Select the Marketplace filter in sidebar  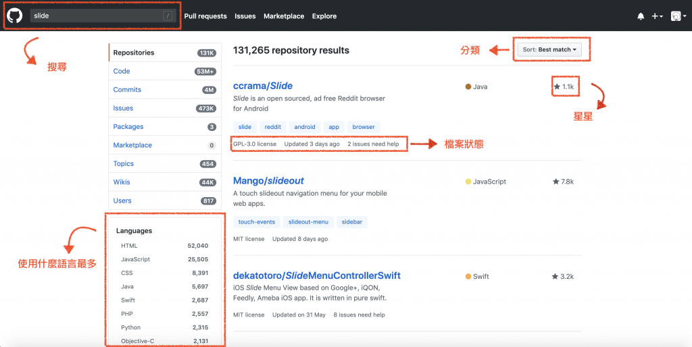tap(165, 145)
